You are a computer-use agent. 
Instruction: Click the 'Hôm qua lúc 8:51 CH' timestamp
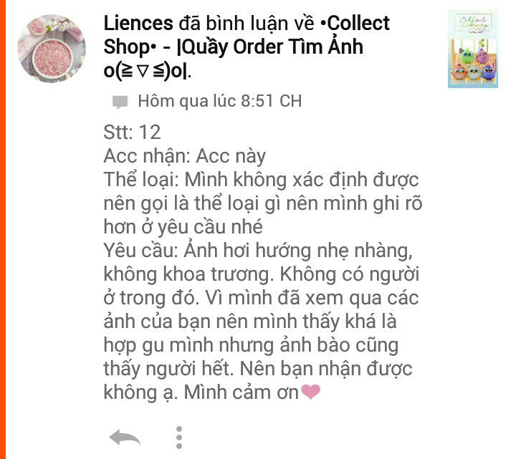pos(220,101)
